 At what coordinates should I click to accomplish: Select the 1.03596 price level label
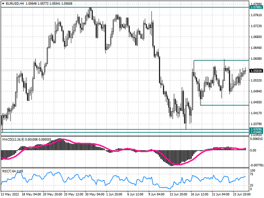tap(256, 129)
